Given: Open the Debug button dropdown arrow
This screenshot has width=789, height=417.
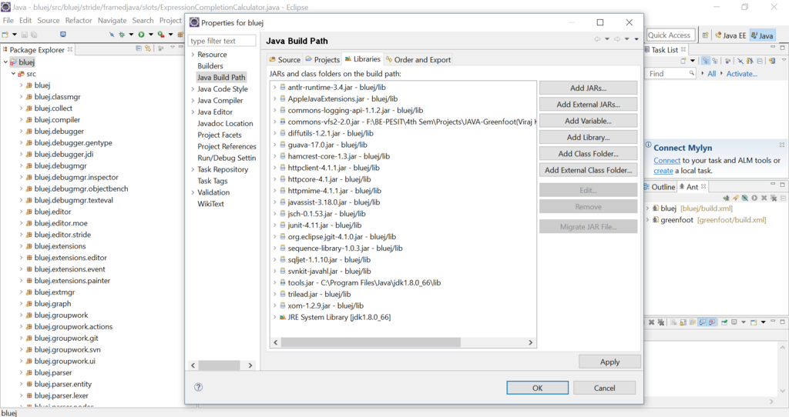Looking at the screenshot, I should [x=131, y=35].
